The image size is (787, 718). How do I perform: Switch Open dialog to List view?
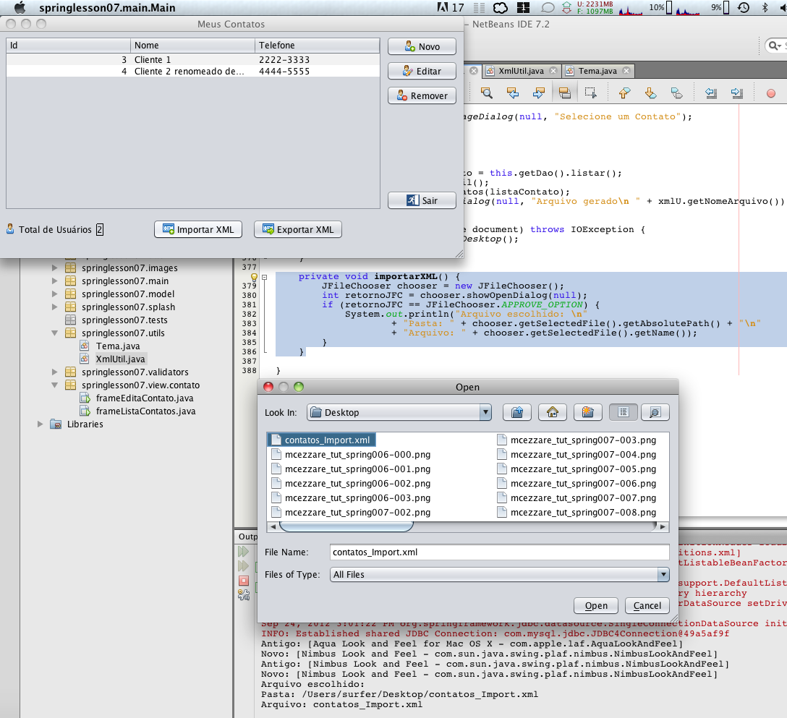click(x=624, y=412)
